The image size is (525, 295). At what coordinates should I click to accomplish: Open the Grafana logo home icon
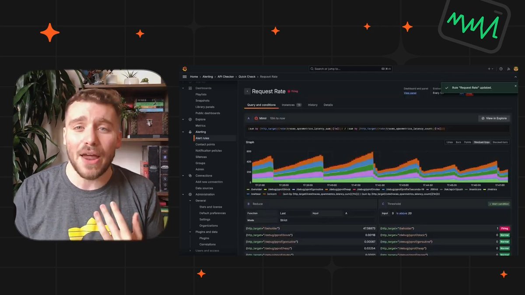pos(185,69)
